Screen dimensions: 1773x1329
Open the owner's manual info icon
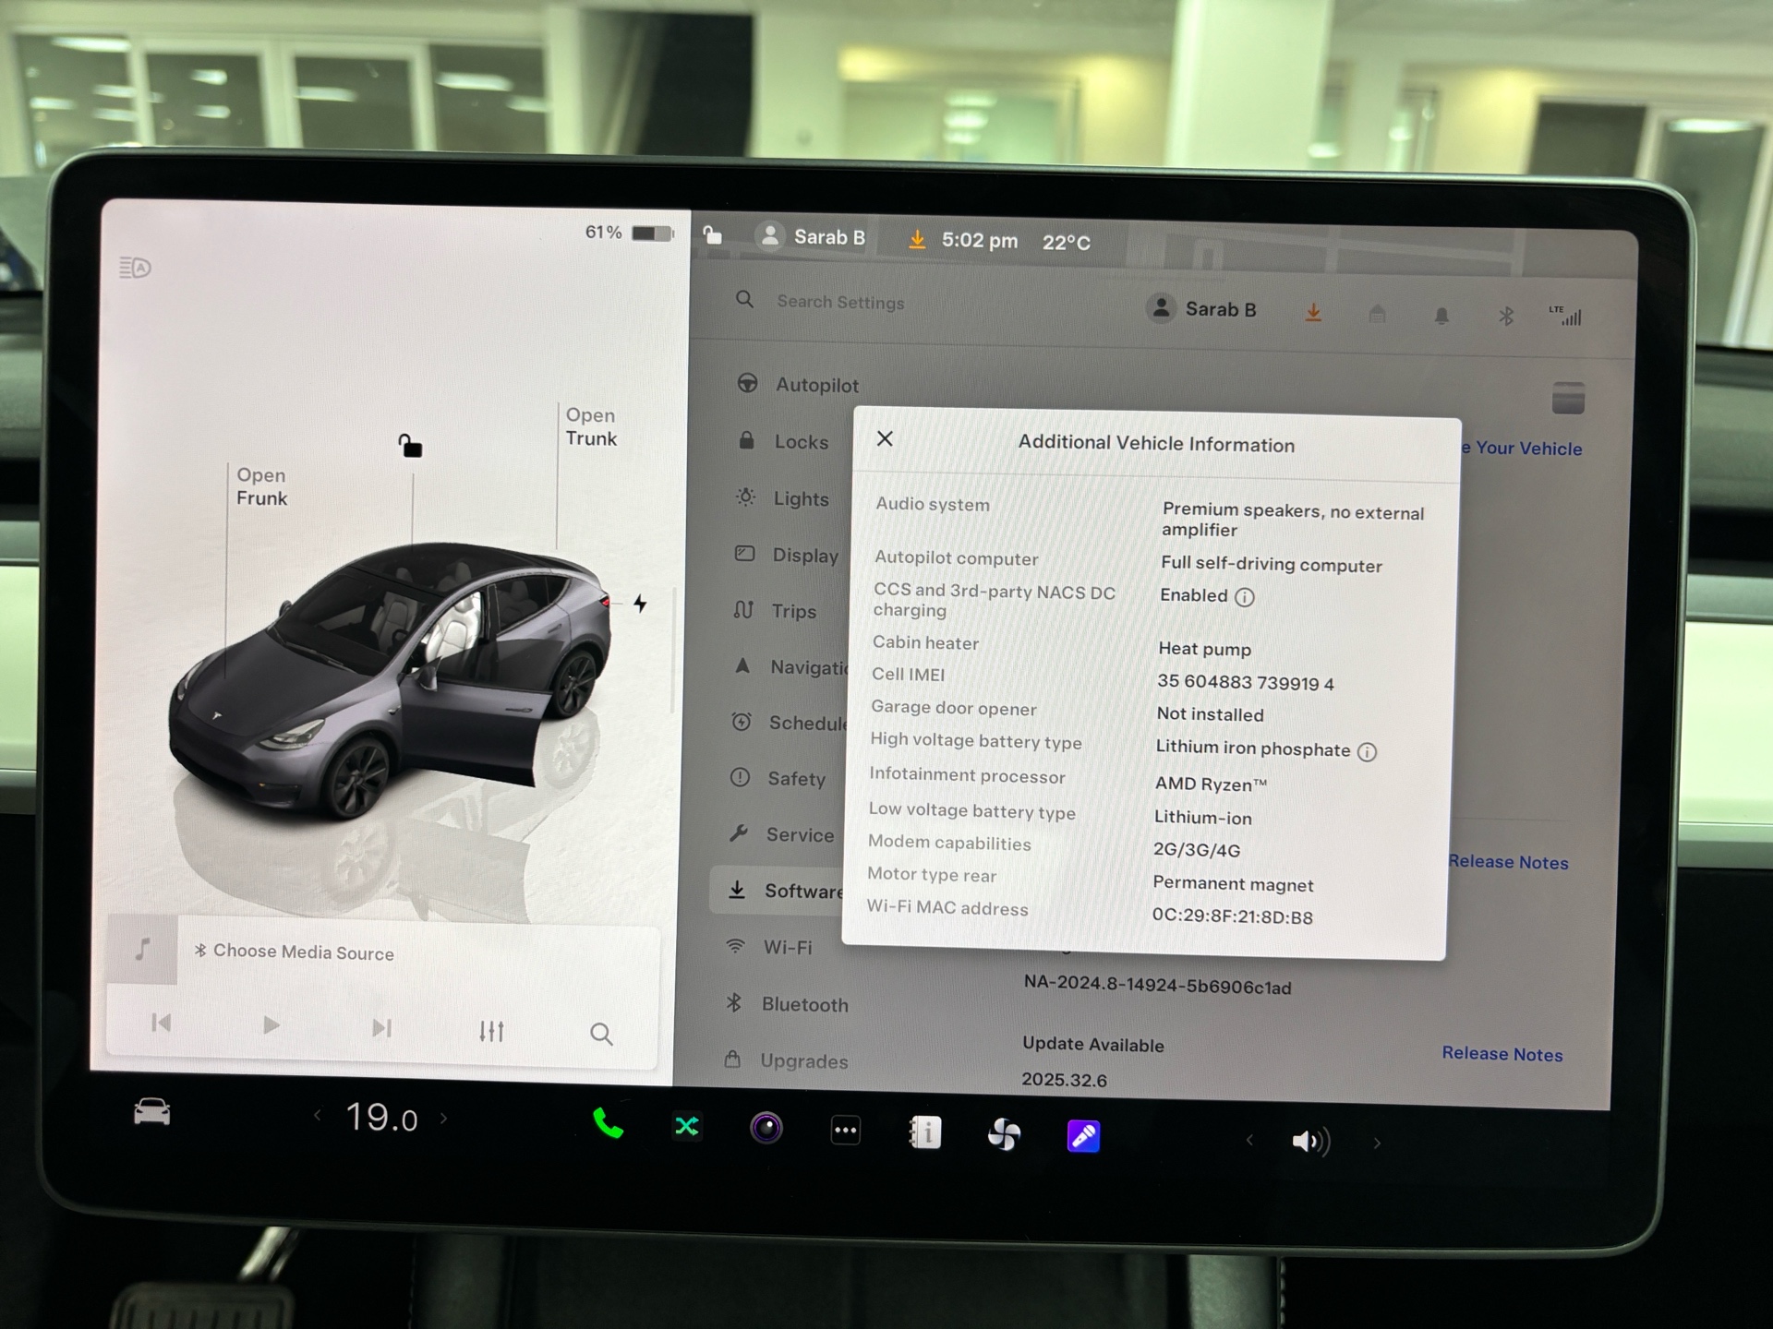pyautogui.click(x=924, y=1131)
